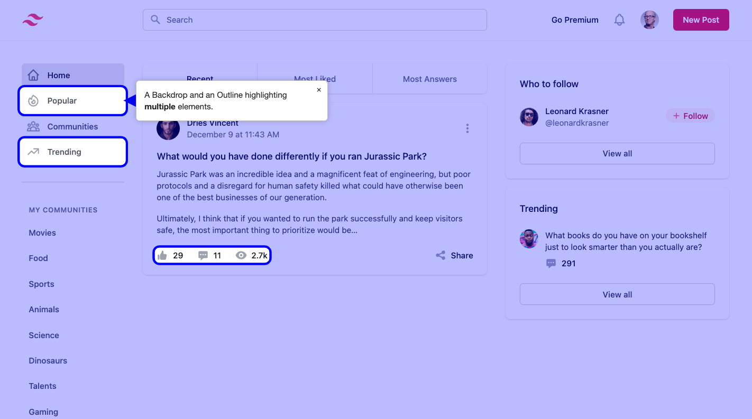Open your profile avatar in the header
Image resolution: width=752 pixels, height=419 pixels.
(x=649, y=20)
